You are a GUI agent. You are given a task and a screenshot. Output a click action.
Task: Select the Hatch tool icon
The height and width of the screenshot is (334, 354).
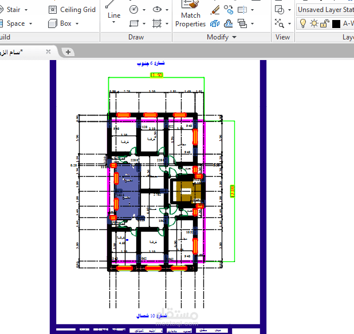pos(157,23)
